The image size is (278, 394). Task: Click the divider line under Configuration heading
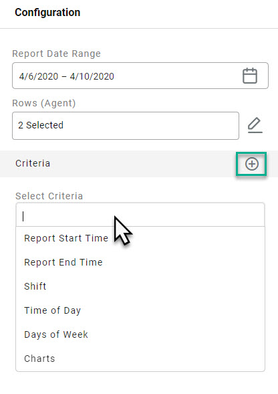pyautogui.click(x=139, y=28)
